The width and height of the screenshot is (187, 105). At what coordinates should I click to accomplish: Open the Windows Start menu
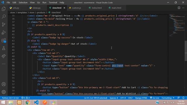pyautogui.click(x=3, y=102)
